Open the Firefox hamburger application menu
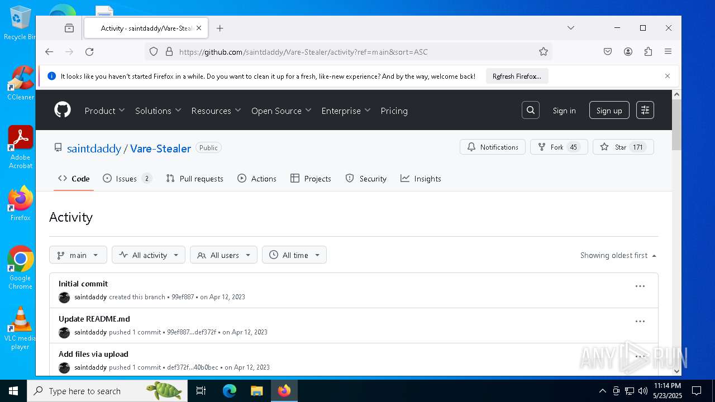Screen dimensions: 715x402 coord(668,52)
